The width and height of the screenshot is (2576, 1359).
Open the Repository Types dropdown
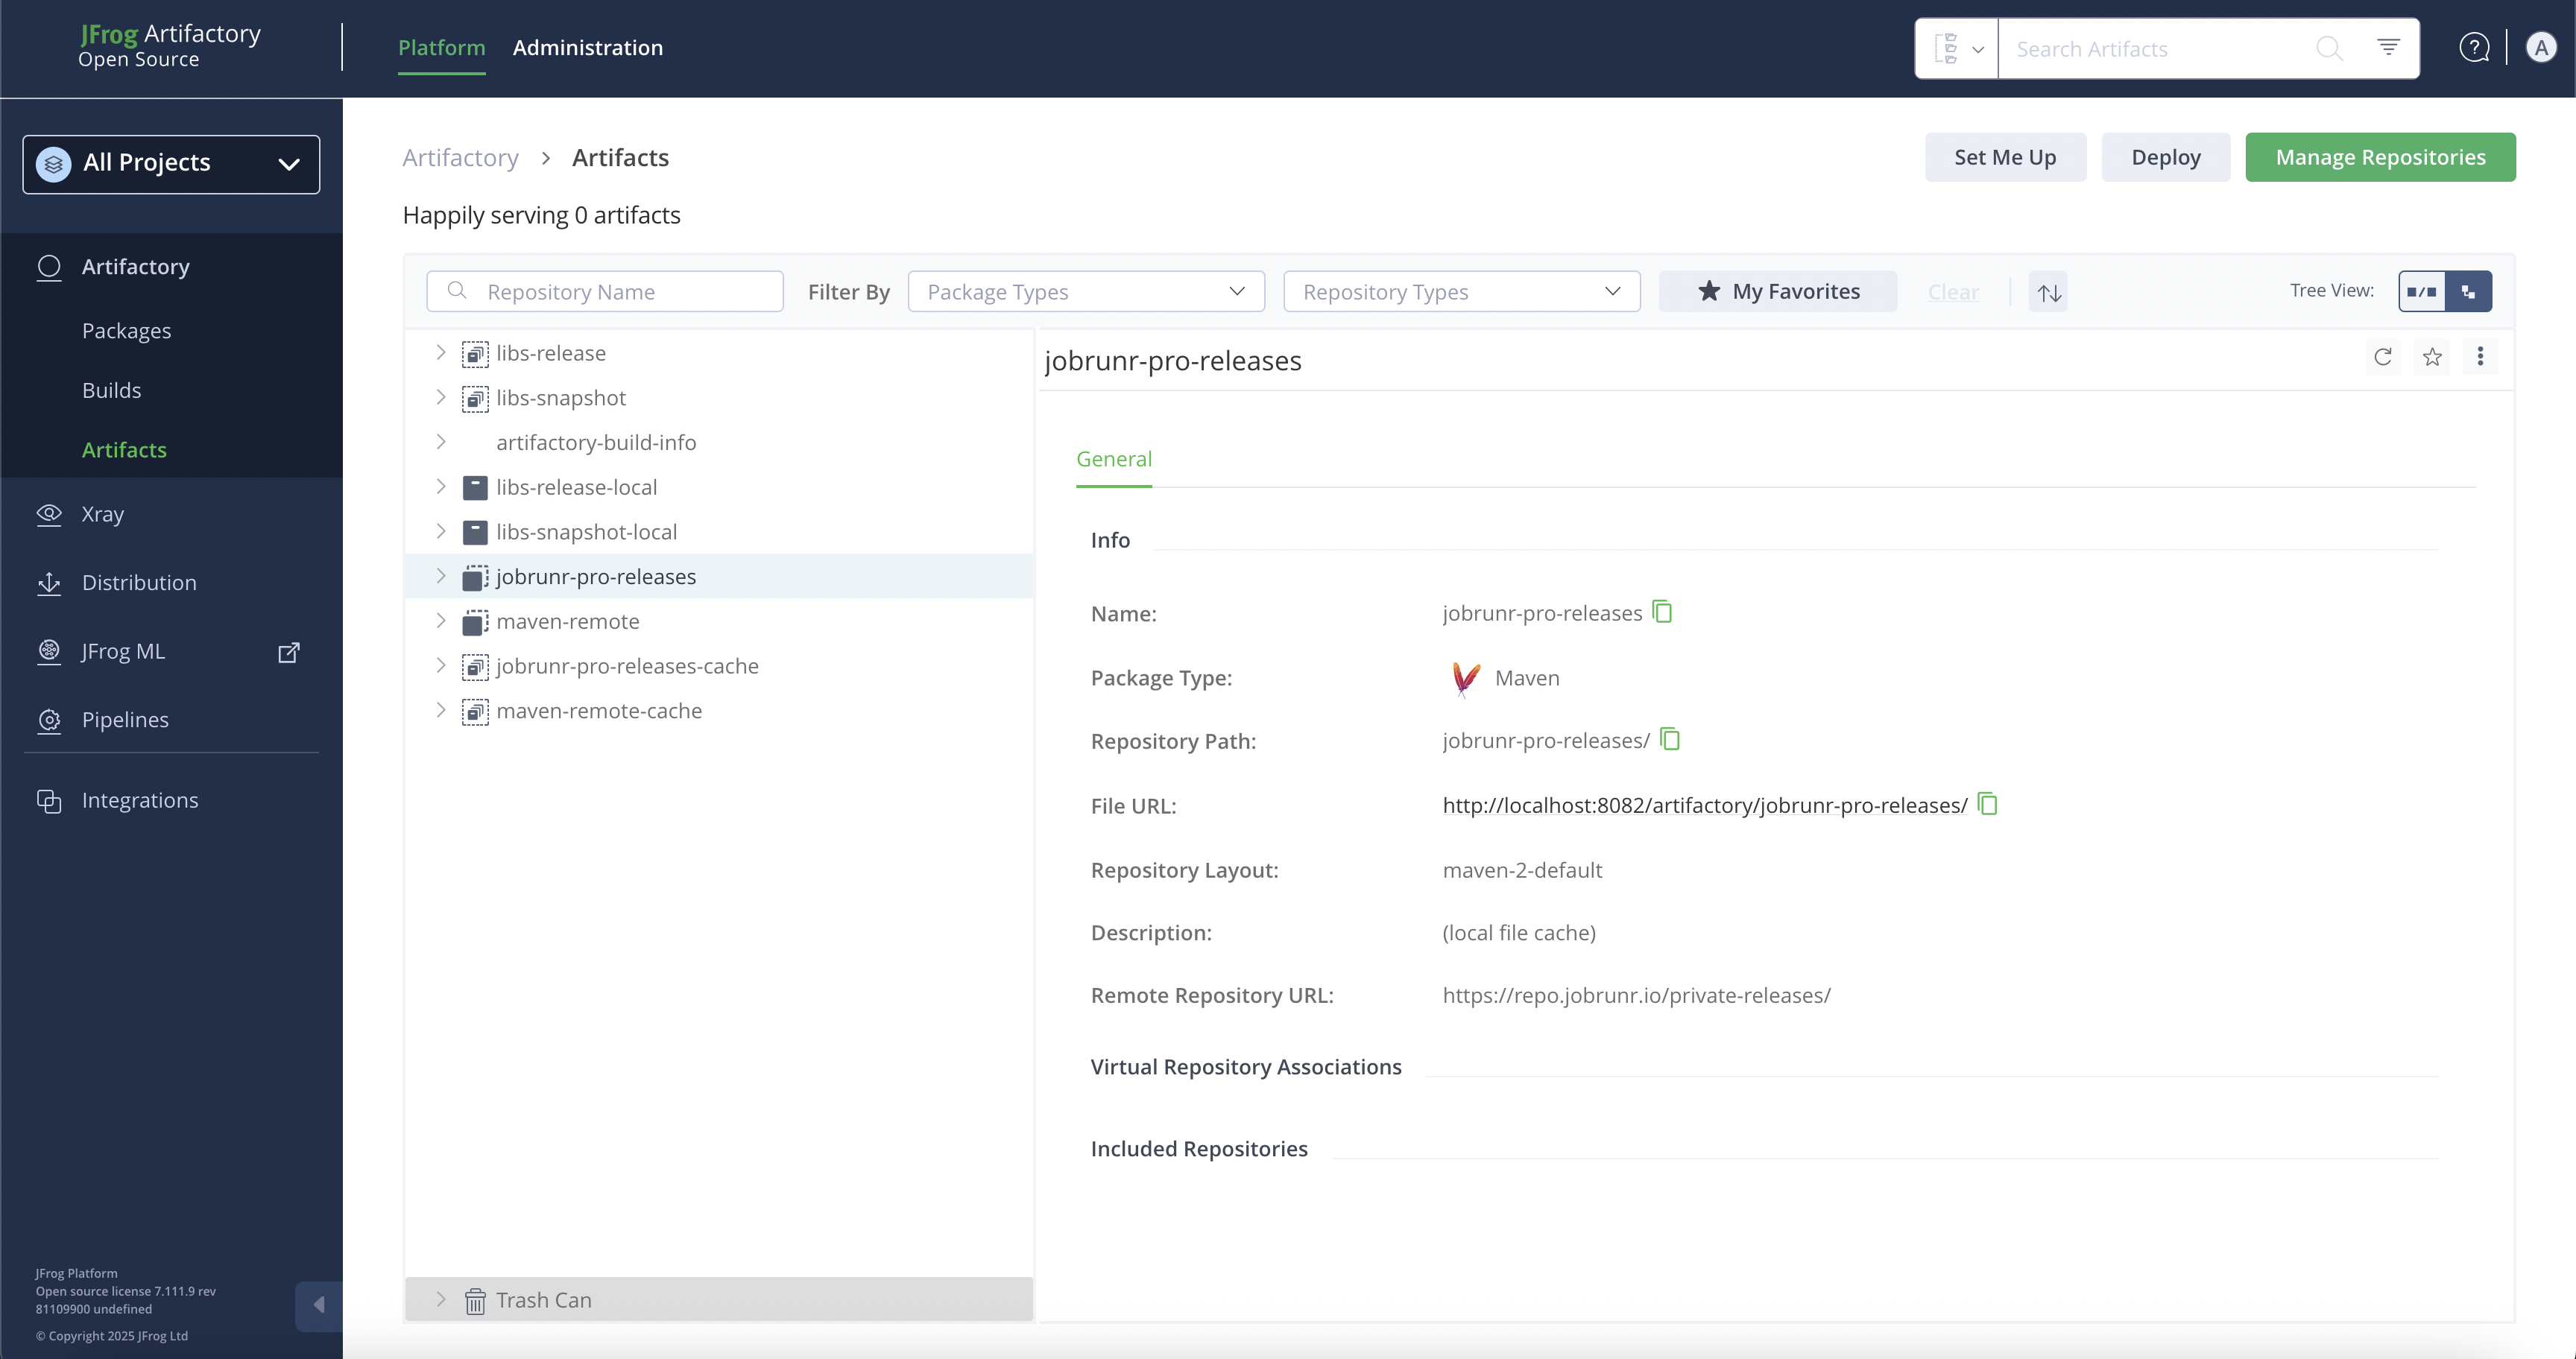1461,292
